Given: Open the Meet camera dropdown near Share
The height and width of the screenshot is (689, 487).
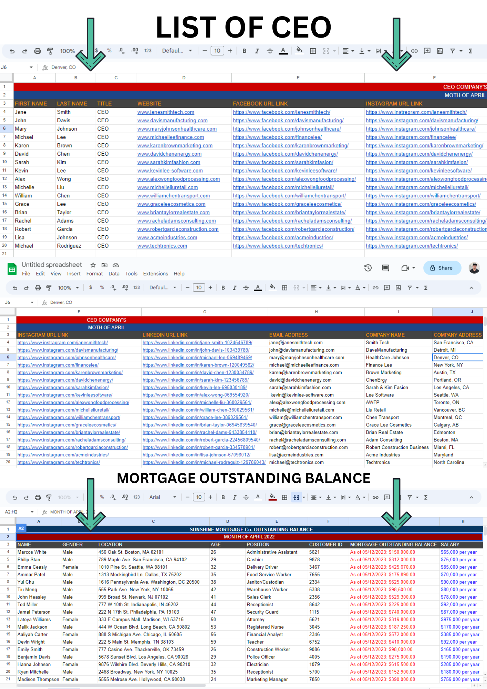Looking at the screenshot, I should [408, 268].
